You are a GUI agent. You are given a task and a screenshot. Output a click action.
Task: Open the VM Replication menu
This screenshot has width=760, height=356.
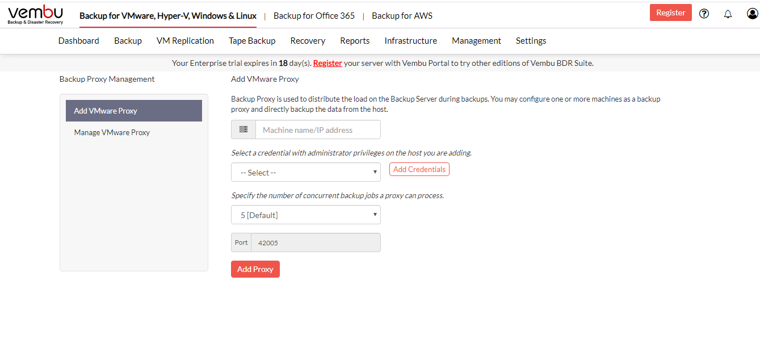click(x=185, y=41)
